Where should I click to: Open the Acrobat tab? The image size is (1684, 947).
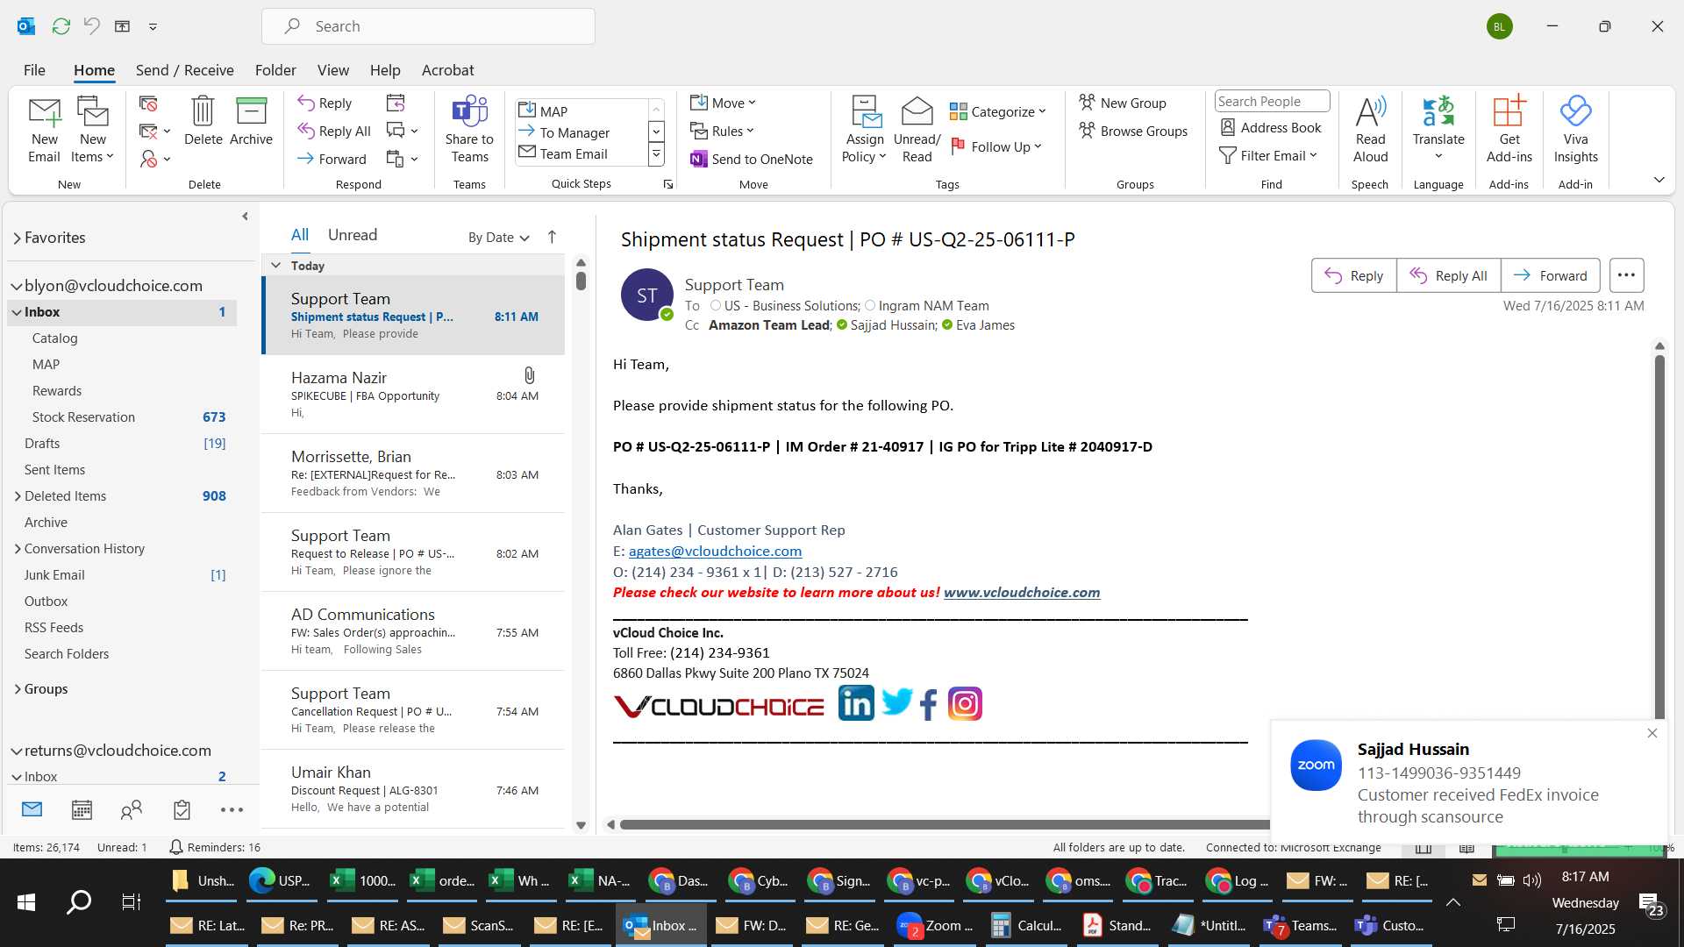point(447,70)
